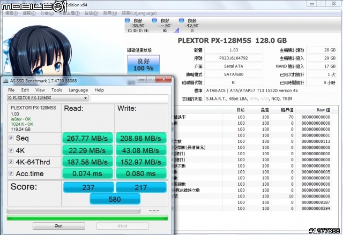Click raw value 0000000003B7
343x235 pixels.
(x=316, y=202)
